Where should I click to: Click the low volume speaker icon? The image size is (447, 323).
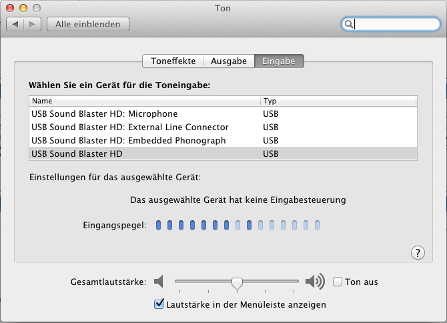pyautogui.click(x=159, y=282)
